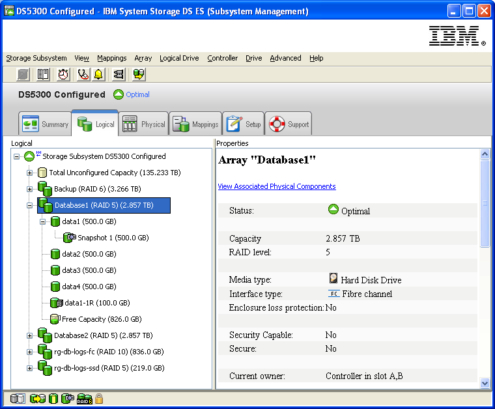This screenshot has height=409, width=495.
Task: Open the Storage Subsystem menu
Action: (x=36, y=58)
